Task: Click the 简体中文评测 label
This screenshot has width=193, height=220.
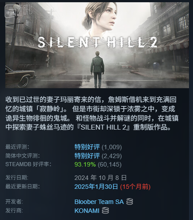Action: tap(23, 156)
